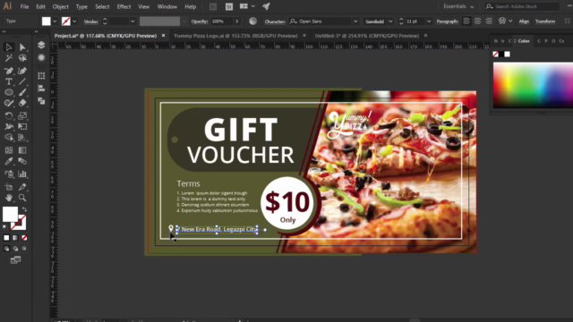The image size is (573, 322).
Task: Open the Semibold font style dropdown
Action: click(390, 21)
